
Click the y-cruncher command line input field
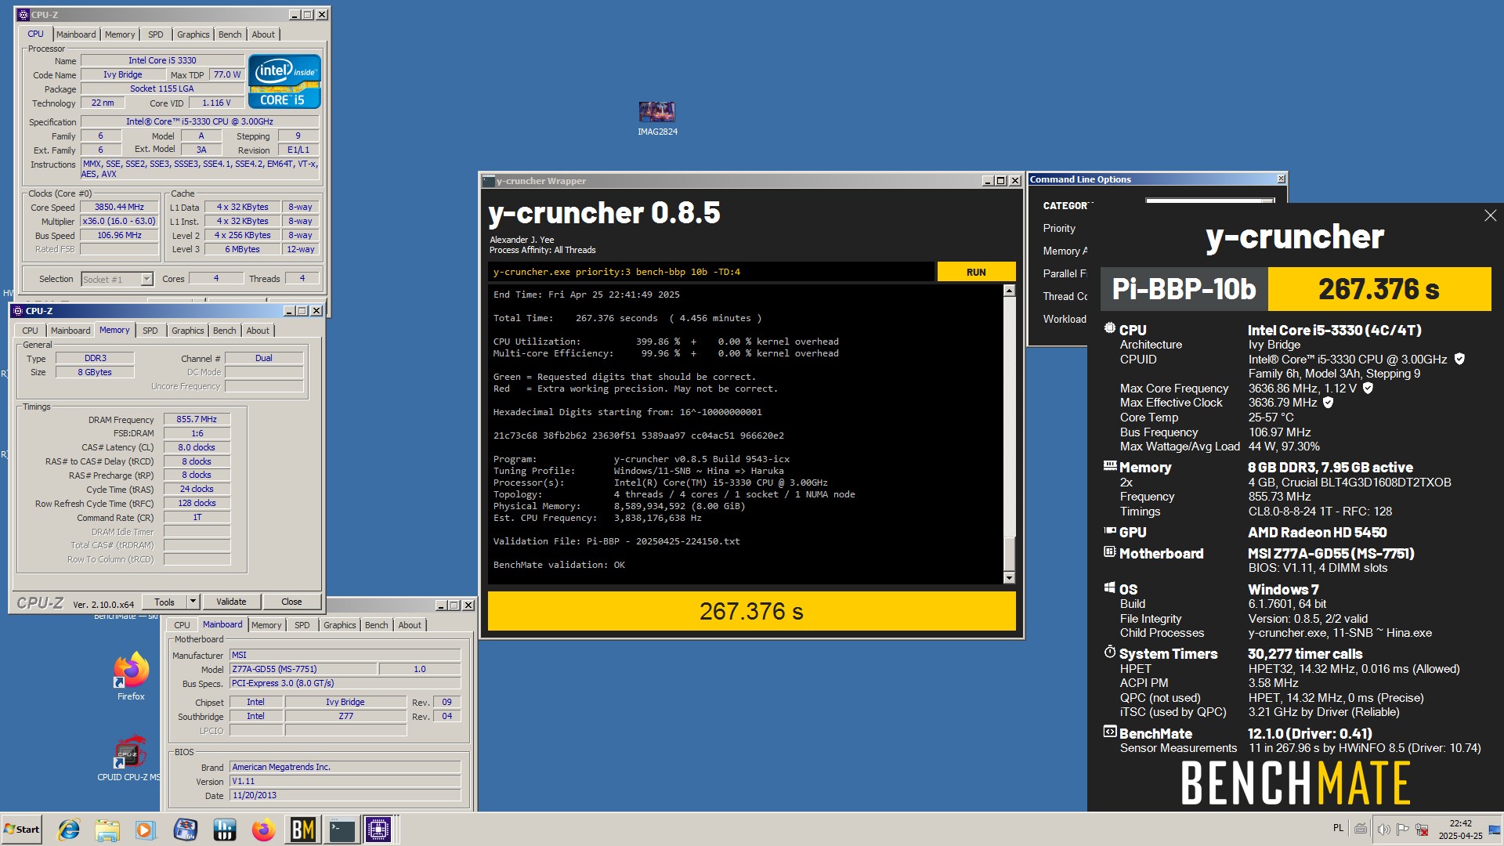pos(710,272)
